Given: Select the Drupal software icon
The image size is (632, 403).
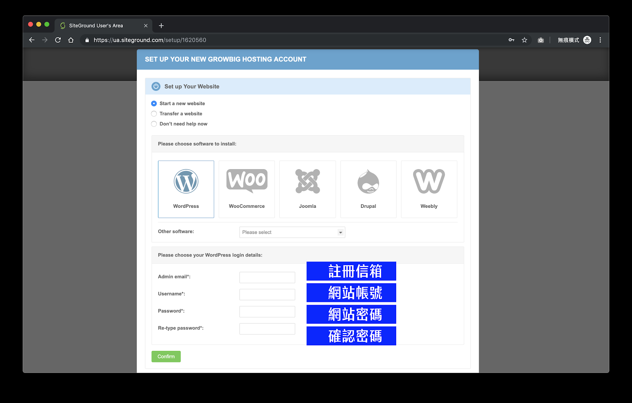Looking at the screenshot, I should coord(368,181).
